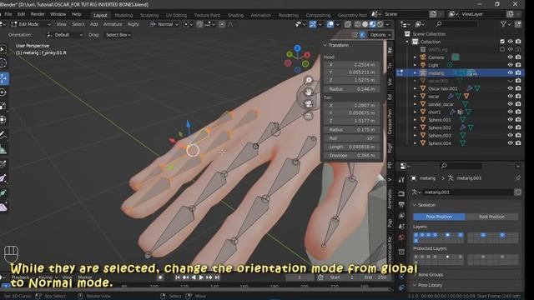Toggle X-ray display in viewport header
This screenshot has height=300, width=534.
click(347, 24)
